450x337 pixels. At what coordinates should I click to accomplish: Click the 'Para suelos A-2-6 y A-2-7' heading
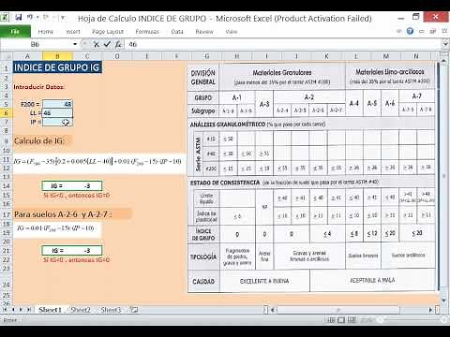point(63,214)
